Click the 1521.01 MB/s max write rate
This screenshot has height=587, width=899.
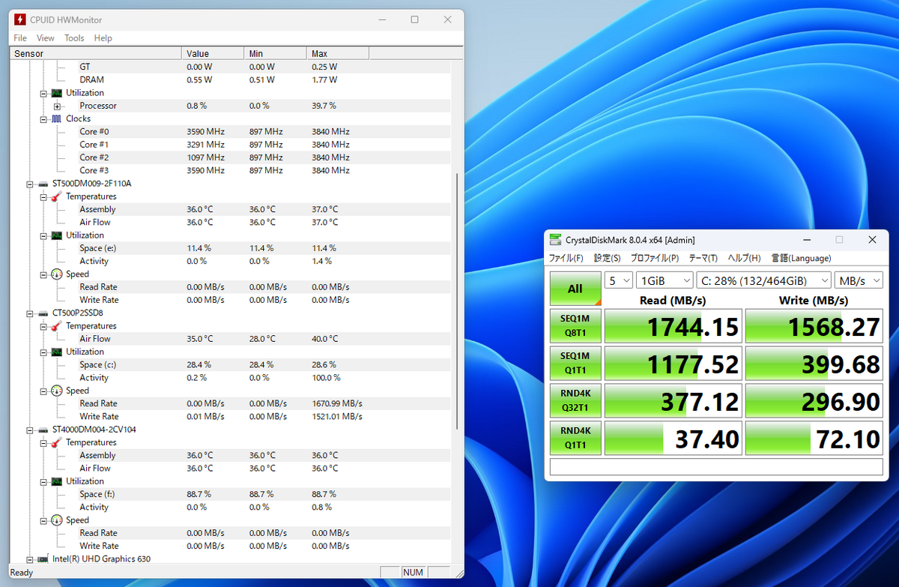336,416
